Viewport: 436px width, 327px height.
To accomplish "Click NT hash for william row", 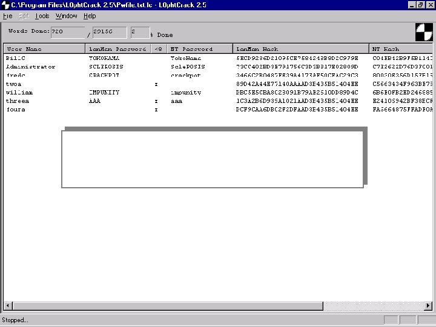I will coord(402,92).
